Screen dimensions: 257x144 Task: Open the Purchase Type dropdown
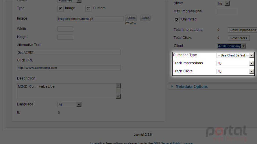(x=235, y=55)
